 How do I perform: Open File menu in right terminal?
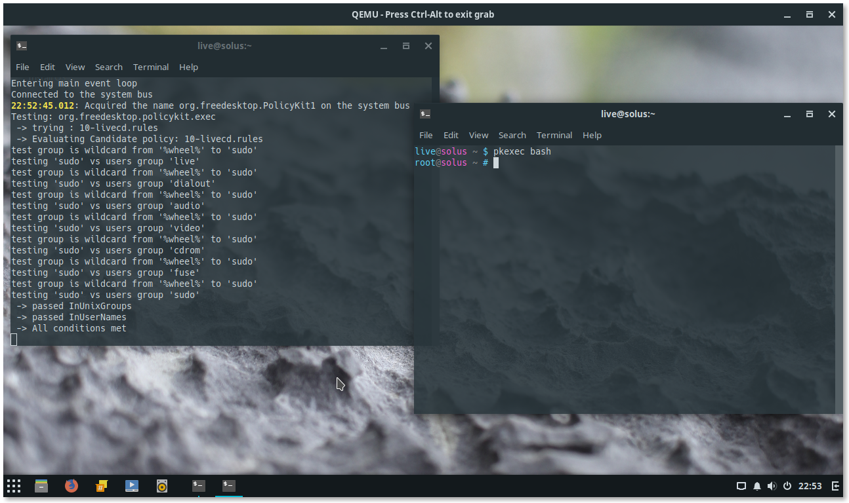click(426, 135)
